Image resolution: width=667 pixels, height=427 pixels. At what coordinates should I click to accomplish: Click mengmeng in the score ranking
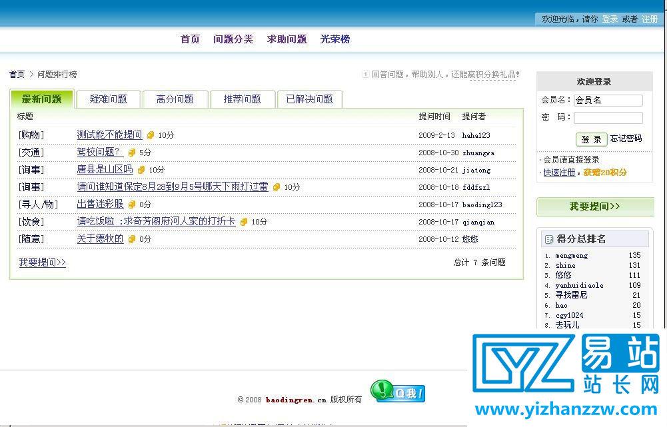pos(571,256)
